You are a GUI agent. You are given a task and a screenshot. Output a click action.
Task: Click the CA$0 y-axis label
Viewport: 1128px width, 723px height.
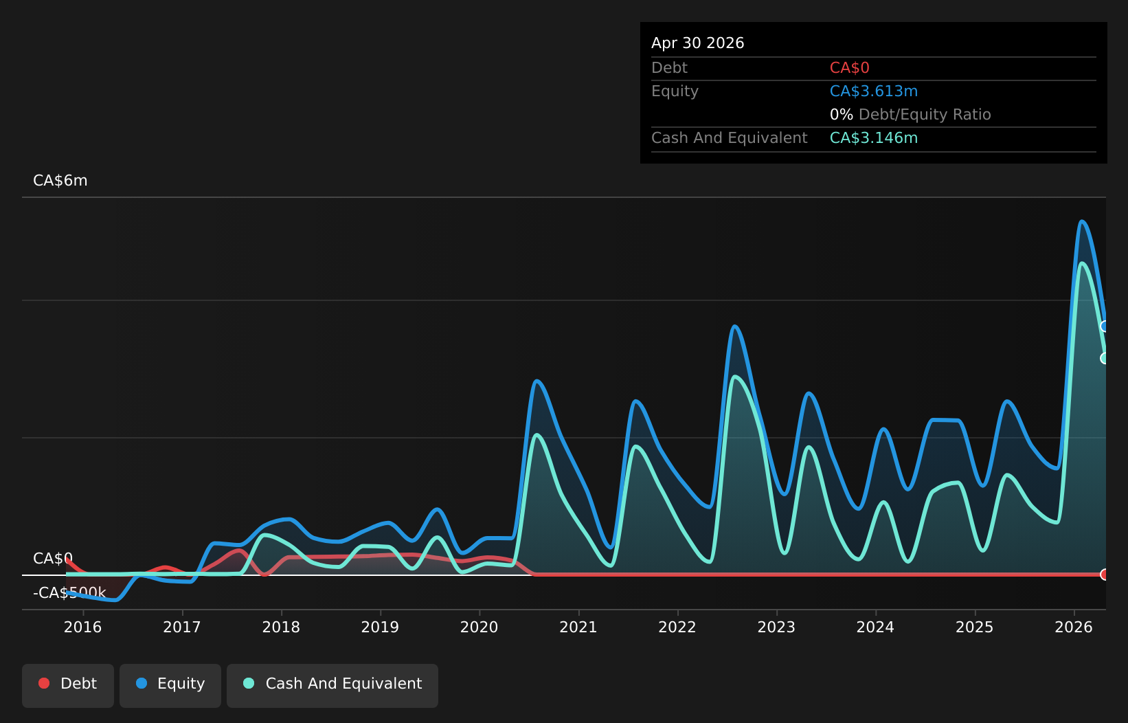click(53, 558)
